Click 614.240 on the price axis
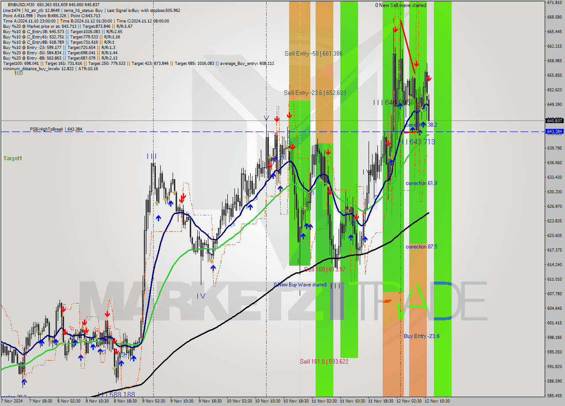This screenshot has height=406, width=565. pyautogui.click(x=554, y=265)
